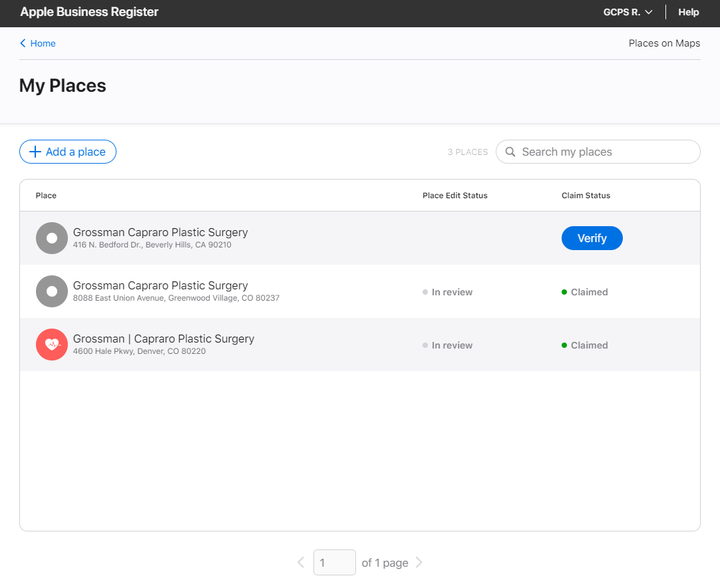Viewport: 720px width, 586px height.
Task: Click the plus icon in Add a place
Action: point(35,152)
